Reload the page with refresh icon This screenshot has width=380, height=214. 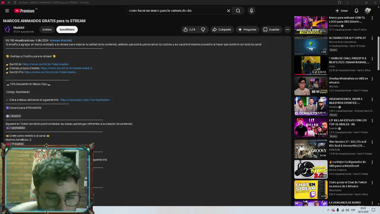pyautogui.click(x=15, y=3)
